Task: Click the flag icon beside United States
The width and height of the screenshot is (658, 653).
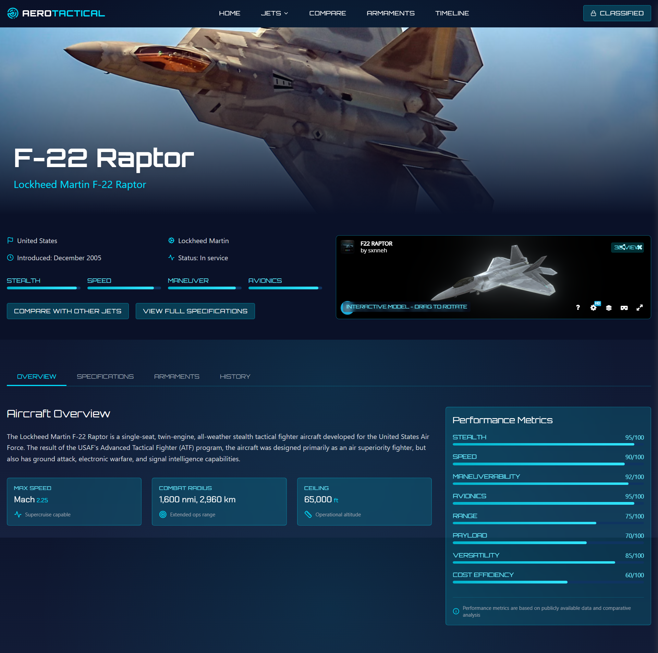Action: coord(10,240)
